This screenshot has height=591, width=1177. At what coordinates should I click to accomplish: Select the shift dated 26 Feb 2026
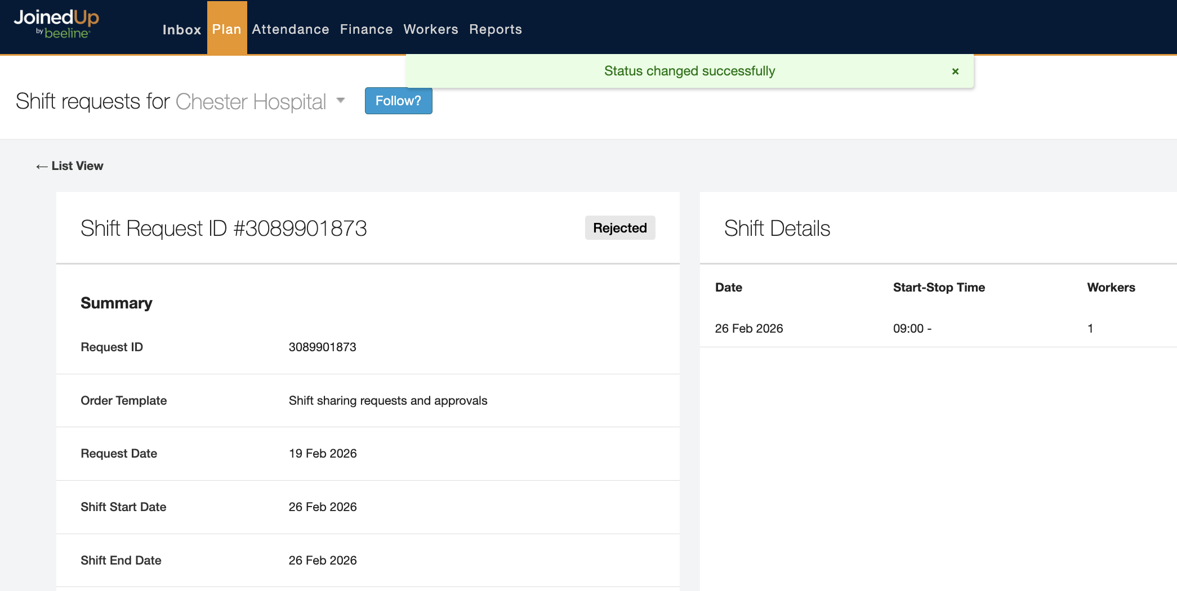pyautogui.click(x=749, y=328)
